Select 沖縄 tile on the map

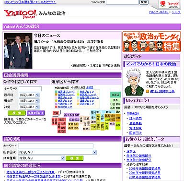56,113
